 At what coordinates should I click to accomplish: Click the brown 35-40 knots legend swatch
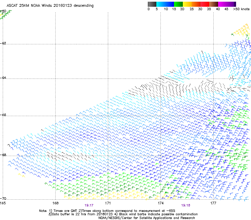[214, 4]
